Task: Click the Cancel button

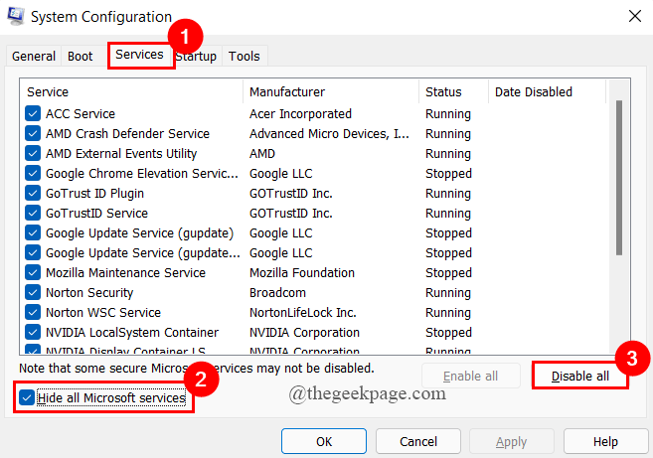Action: pos(417,441)
